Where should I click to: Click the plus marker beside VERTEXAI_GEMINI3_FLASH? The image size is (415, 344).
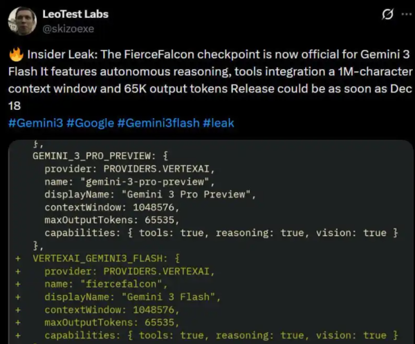tap(17, 258)
